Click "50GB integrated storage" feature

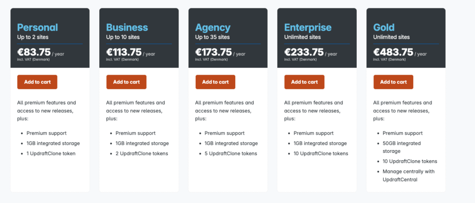[402, 147]
